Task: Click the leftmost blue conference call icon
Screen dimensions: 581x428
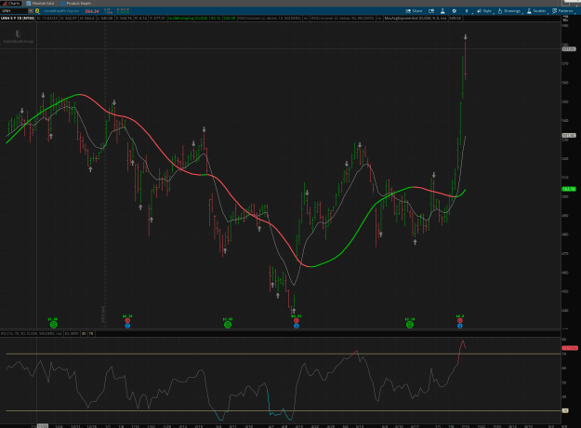Action: point(127,326)
